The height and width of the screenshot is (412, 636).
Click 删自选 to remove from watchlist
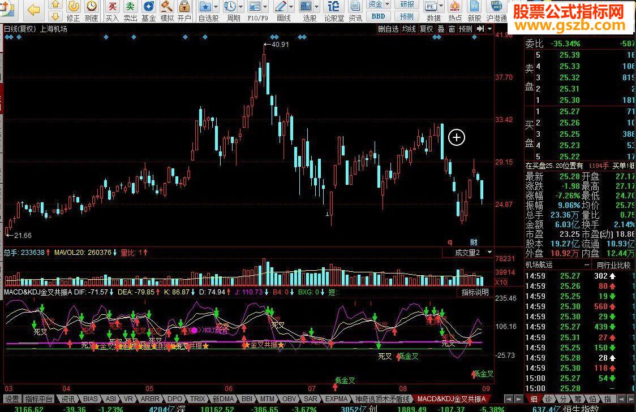point(388,29)
